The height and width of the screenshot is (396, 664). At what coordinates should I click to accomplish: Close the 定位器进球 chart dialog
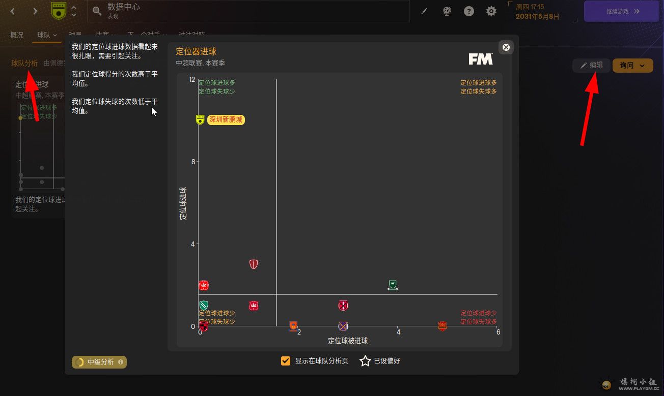(506, 47)
